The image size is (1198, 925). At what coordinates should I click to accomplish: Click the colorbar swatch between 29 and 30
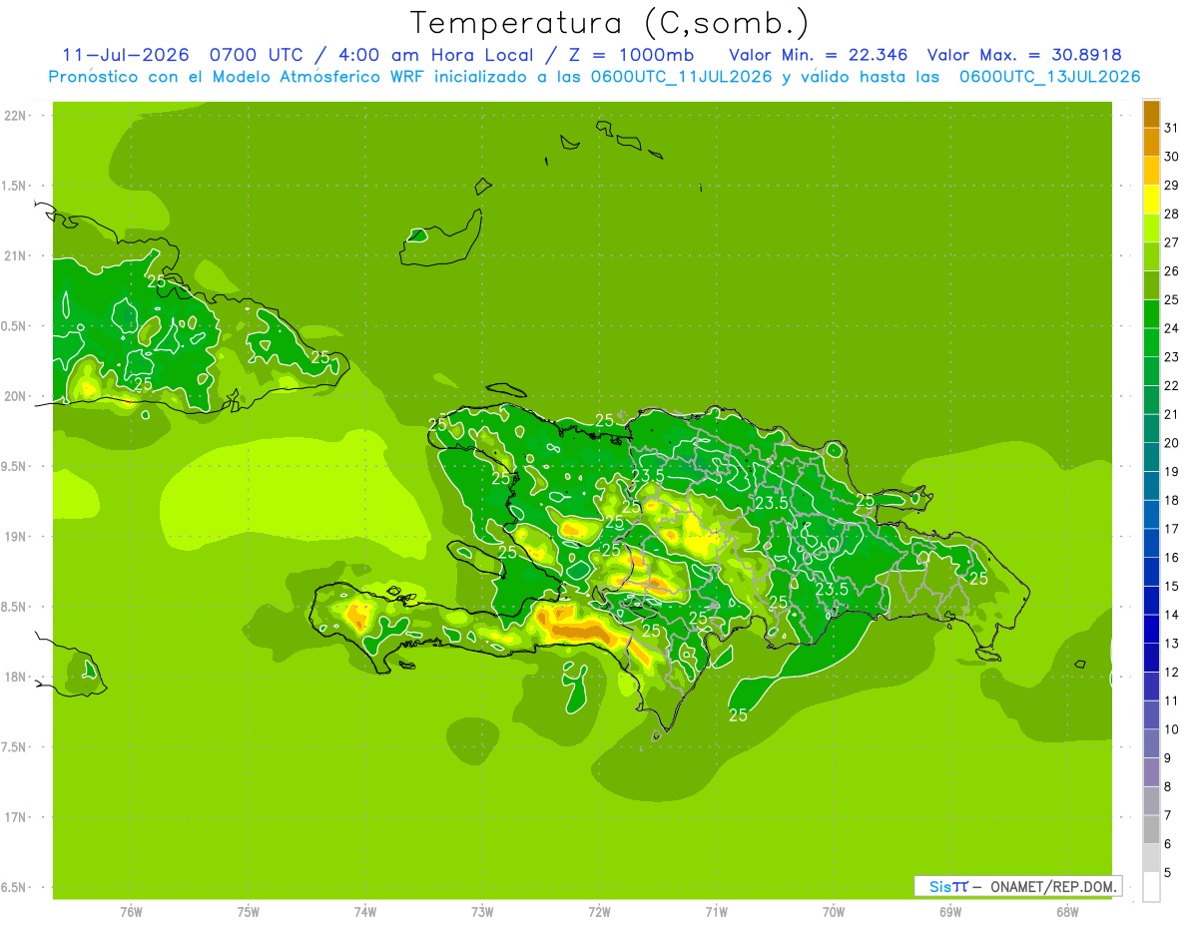click(1151, 172)
